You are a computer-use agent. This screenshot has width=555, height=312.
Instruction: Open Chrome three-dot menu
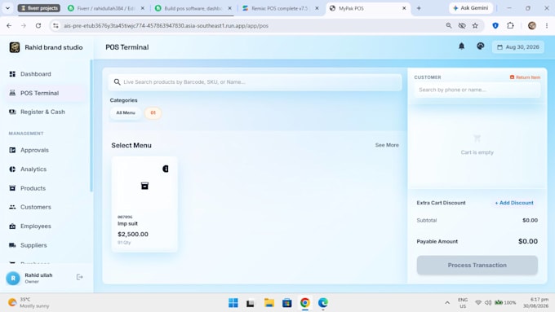547,25
